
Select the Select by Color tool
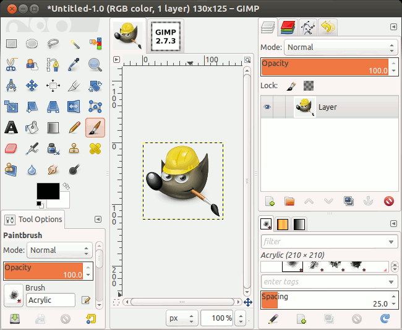(x=95, y=43)
